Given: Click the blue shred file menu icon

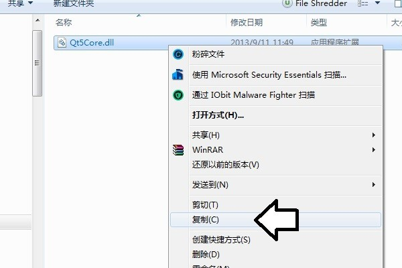Looking at the screenshot, I should click(178, 54).
